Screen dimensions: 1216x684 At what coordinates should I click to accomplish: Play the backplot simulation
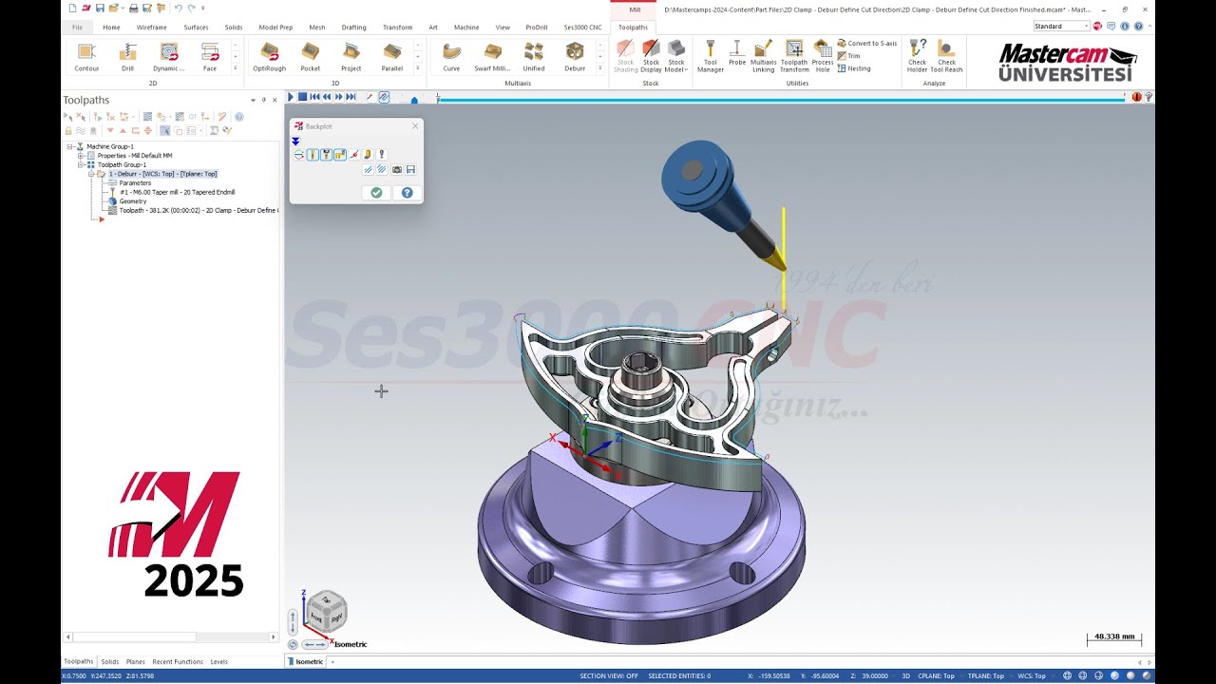[291, 97]
